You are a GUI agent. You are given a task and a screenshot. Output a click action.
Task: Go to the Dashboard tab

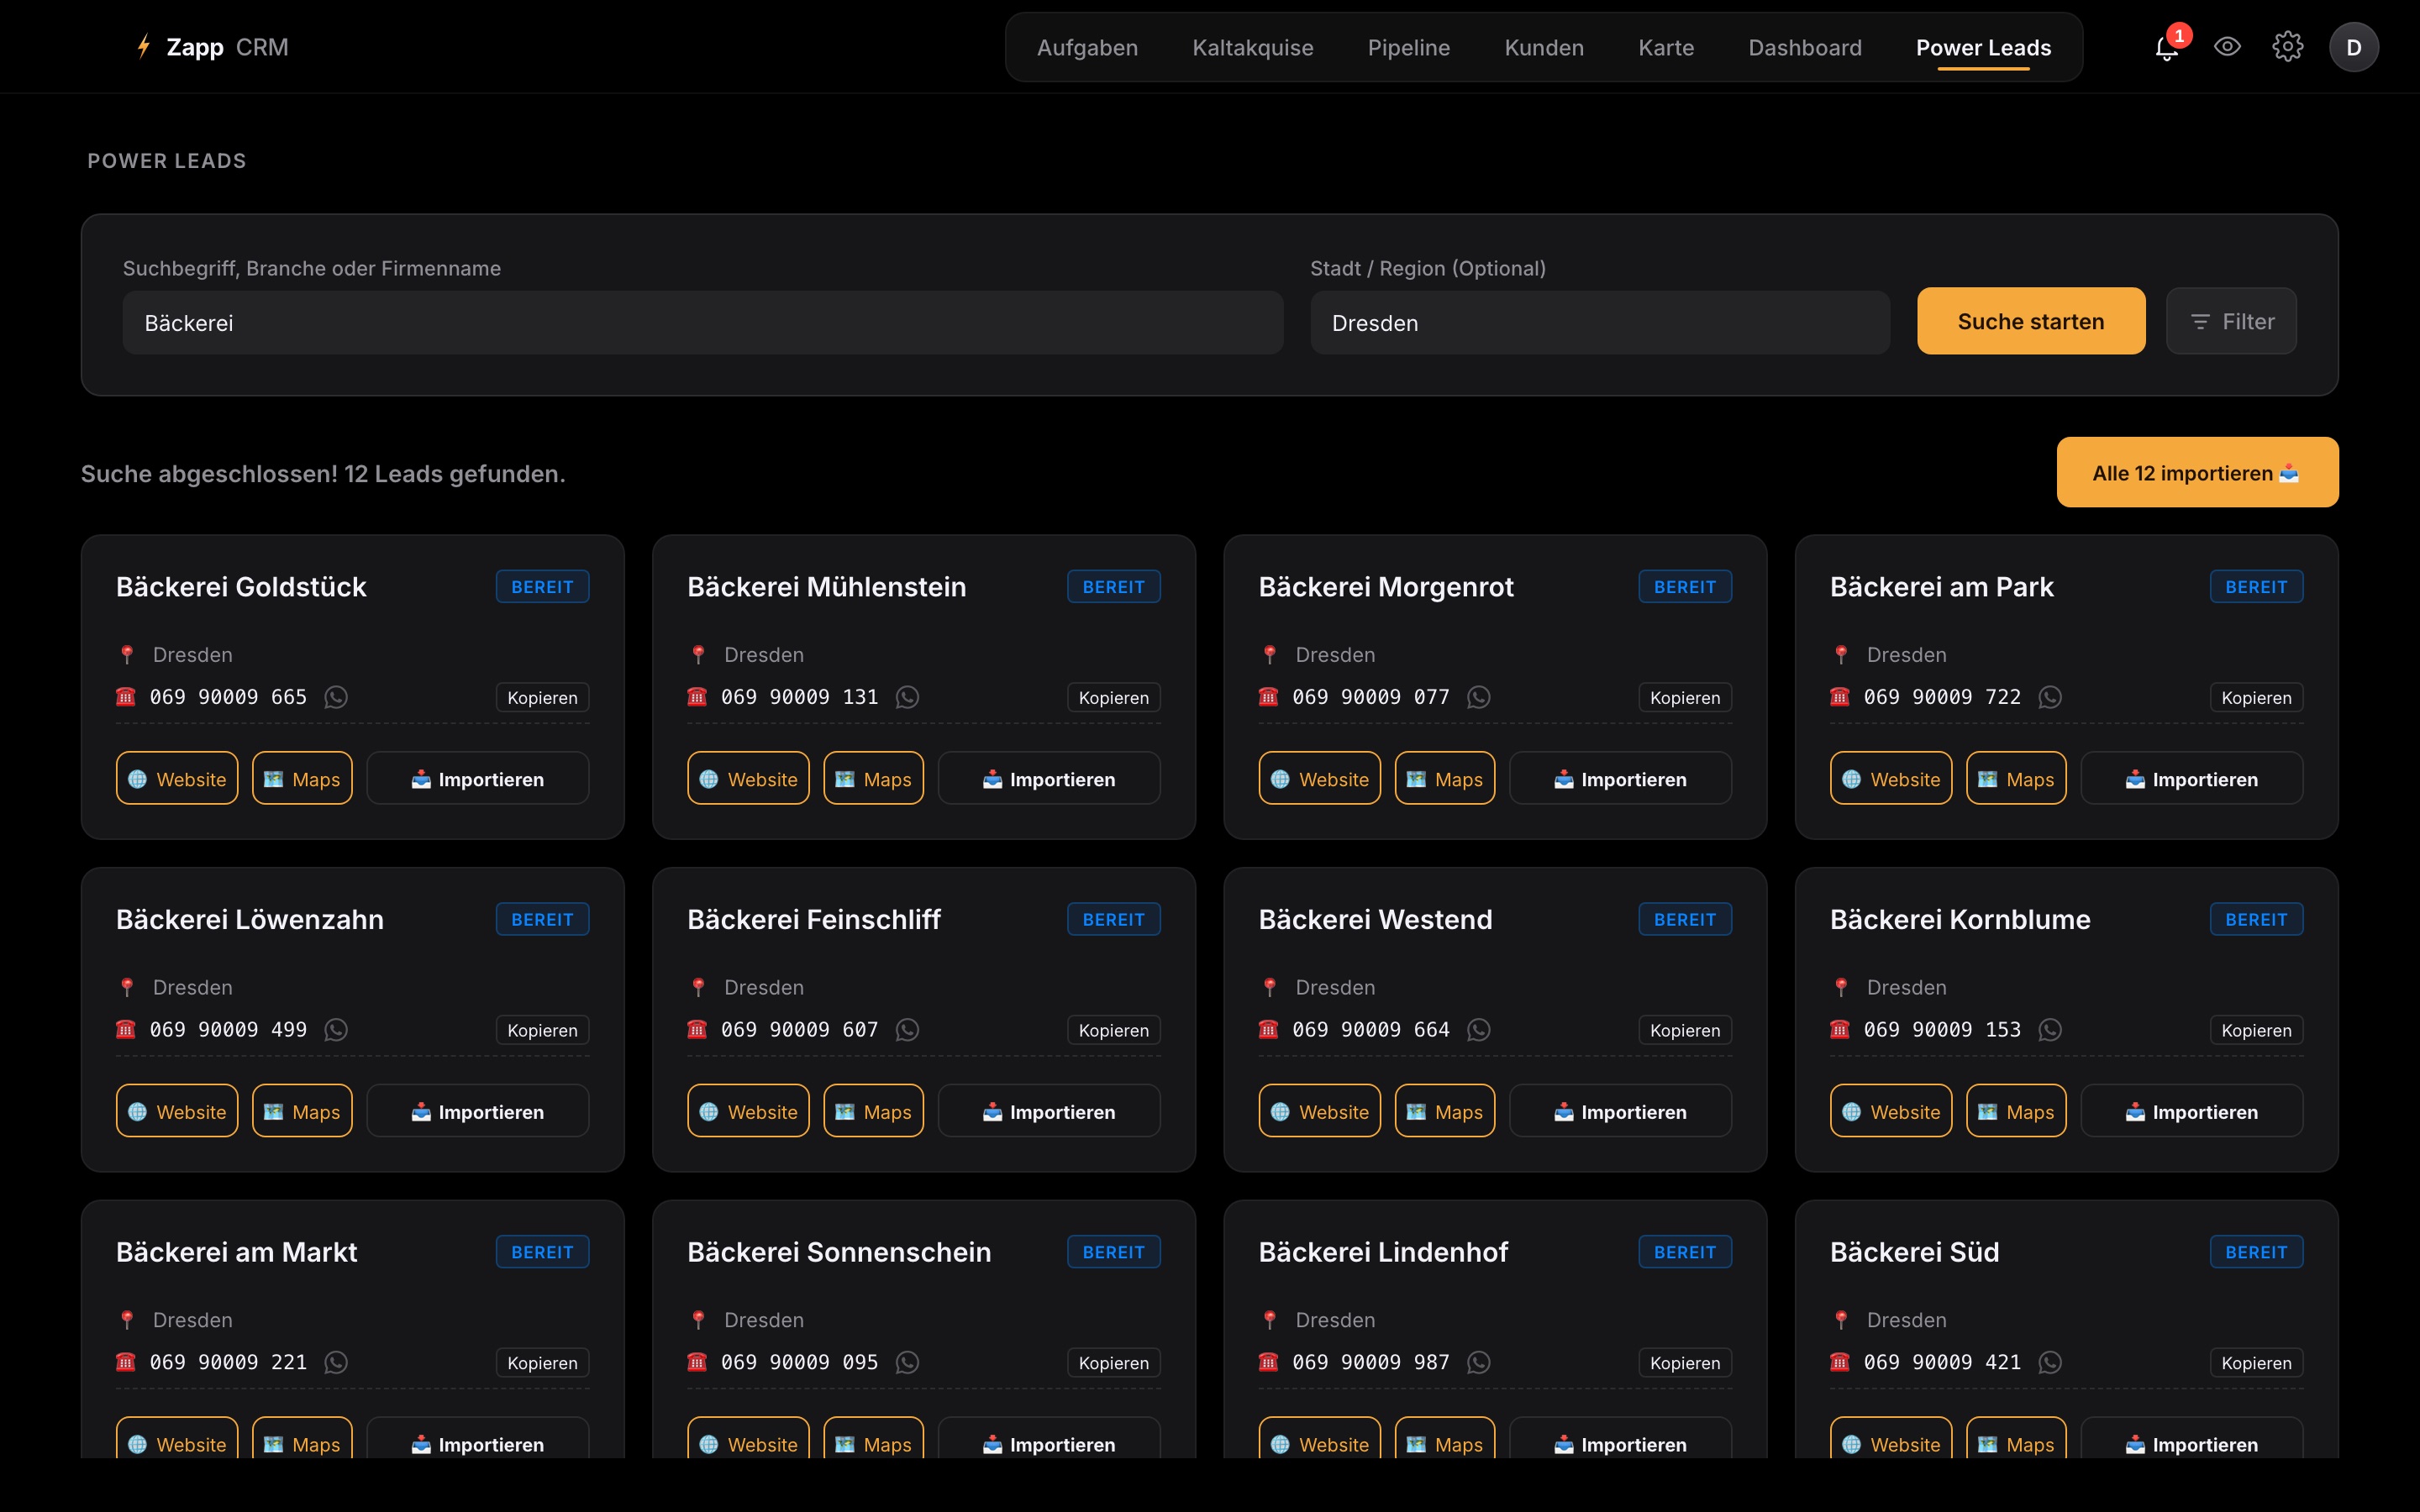(x=1804, y=47)
